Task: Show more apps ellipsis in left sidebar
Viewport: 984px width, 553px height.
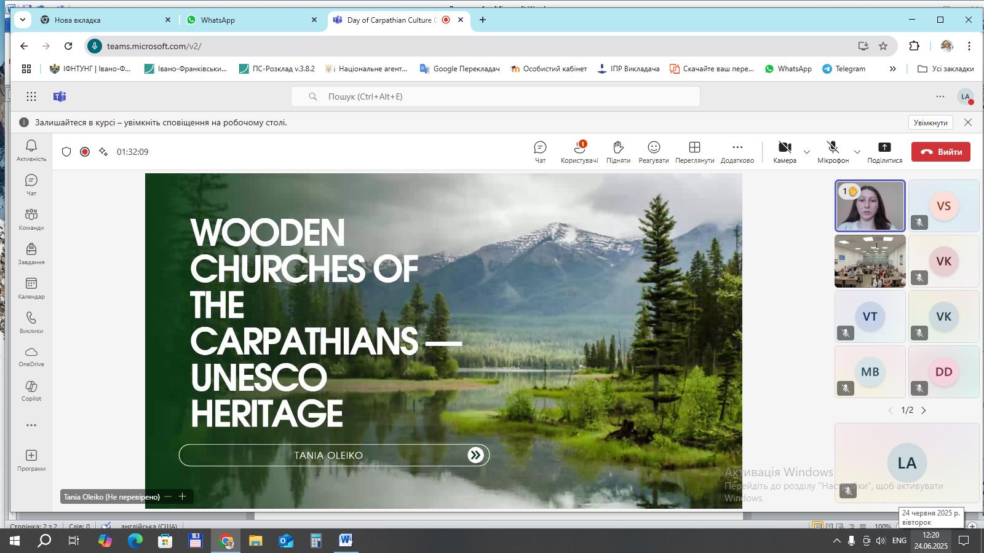Action: 31,425
